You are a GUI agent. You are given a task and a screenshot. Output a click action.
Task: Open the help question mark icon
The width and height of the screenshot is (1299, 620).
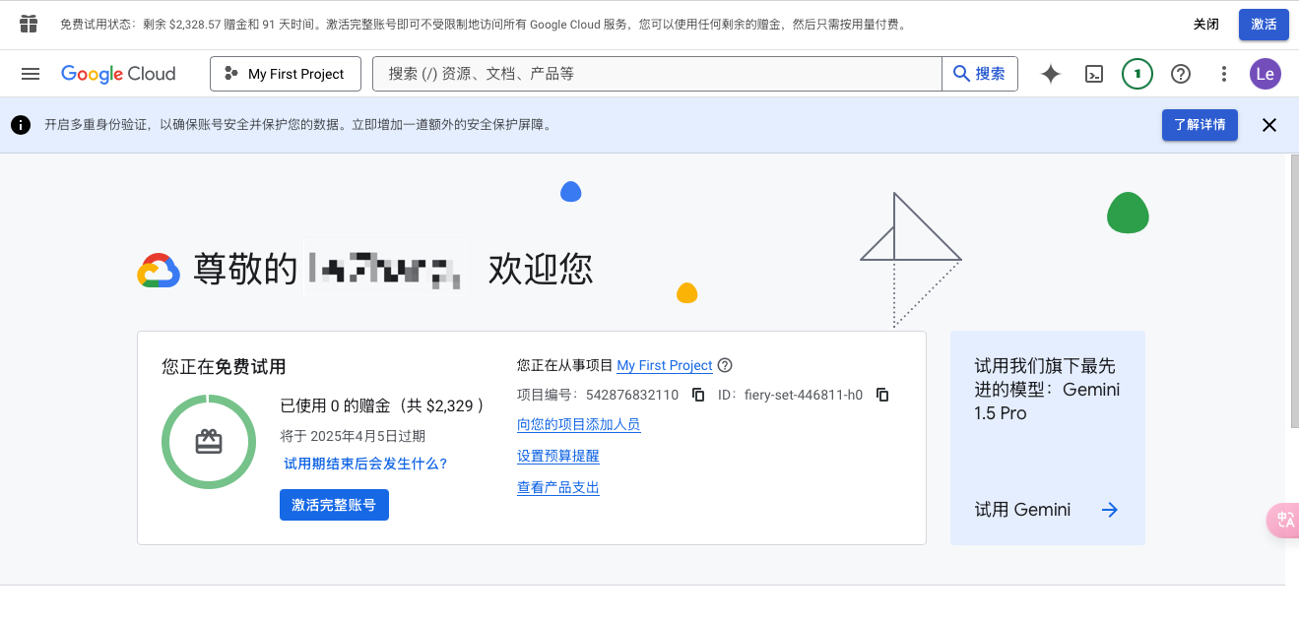pyautogui.click(x=1181, y=74)
